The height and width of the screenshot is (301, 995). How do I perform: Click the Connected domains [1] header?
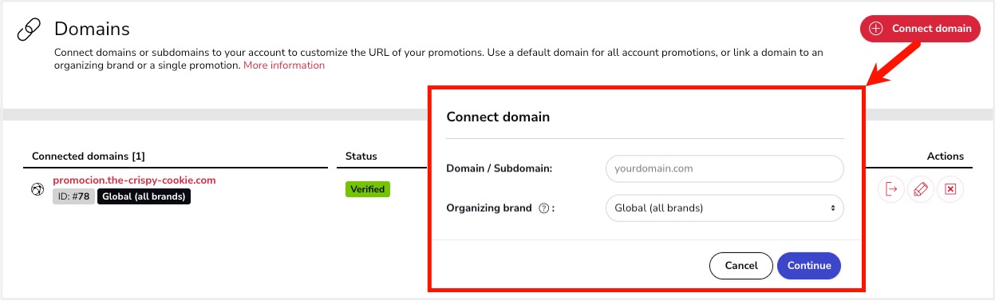pos(89,156)
